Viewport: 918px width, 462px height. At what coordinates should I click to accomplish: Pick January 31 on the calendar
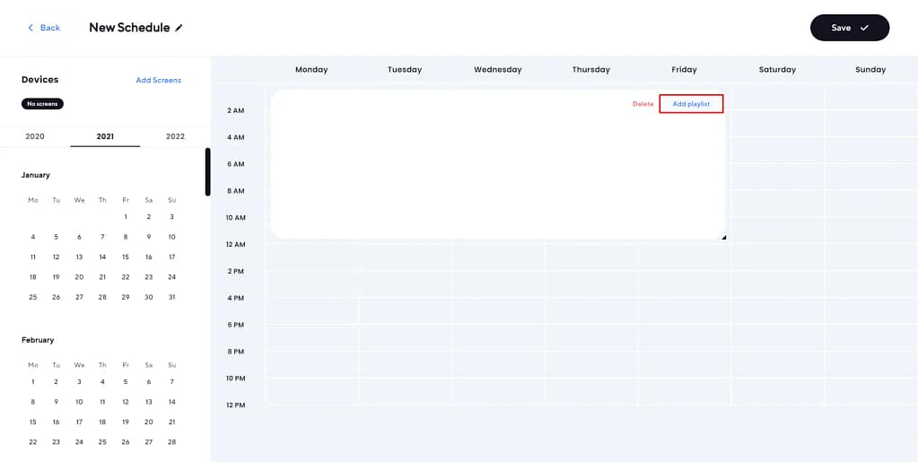(x=171, y=297)
